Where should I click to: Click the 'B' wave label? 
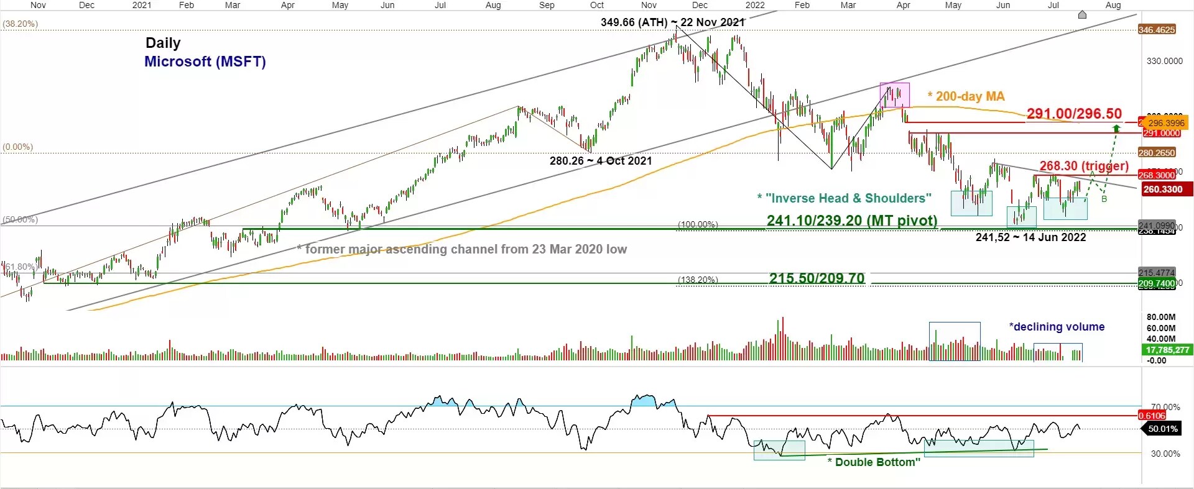click(x=1104, y=199)
